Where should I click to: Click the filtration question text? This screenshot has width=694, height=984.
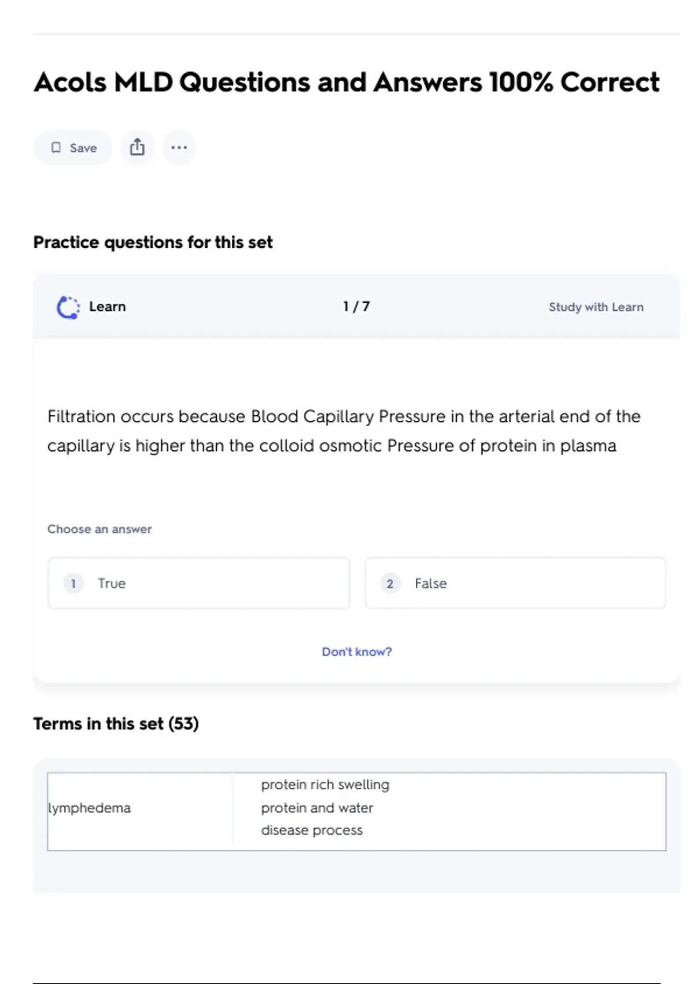(x=344, y=431)
